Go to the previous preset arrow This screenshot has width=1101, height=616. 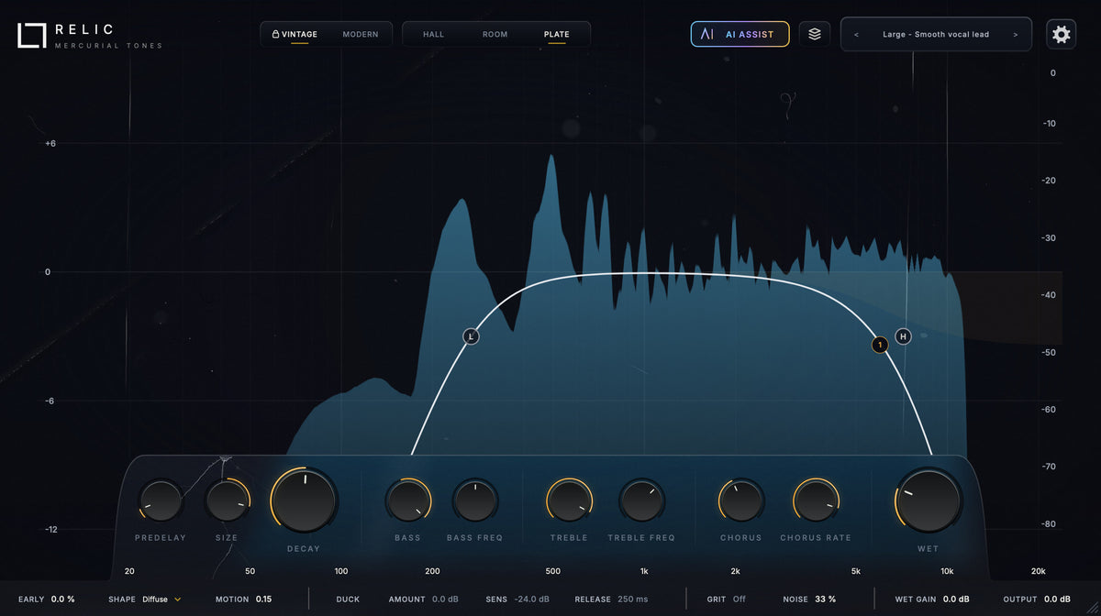click(856, 35)
